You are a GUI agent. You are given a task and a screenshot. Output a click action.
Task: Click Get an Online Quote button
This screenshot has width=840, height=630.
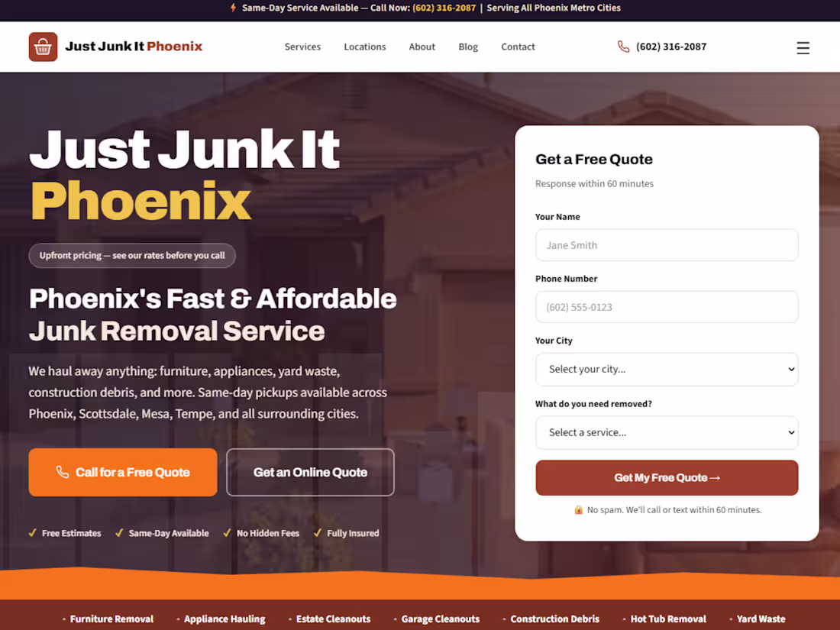(x=310, y=472)
